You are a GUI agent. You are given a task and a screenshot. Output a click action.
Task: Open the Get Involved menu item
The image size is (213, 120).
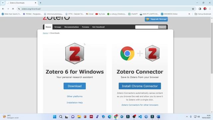tap(99, 27)
